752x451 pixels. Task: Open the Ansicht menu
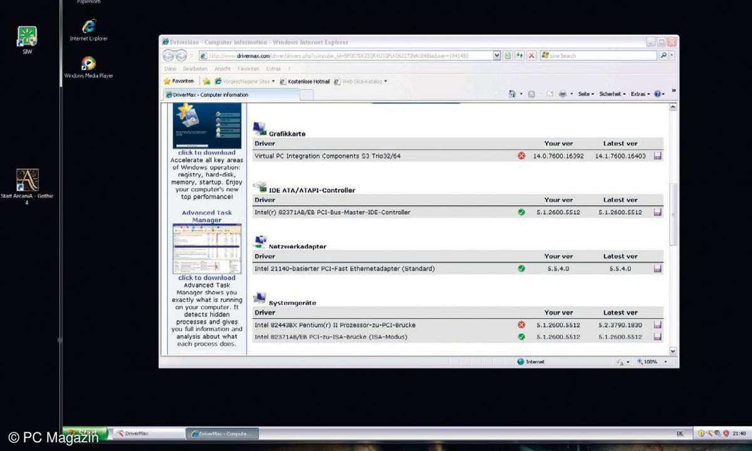pos(222,69)
